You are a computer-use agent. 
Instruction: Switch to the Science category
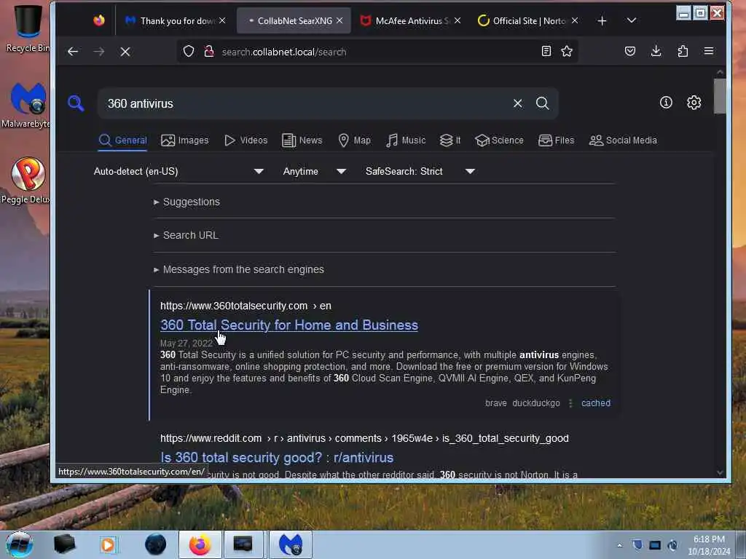(499, 140)
